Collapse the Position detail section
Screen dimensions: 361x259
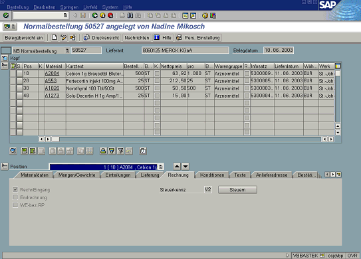coord(5,166)
